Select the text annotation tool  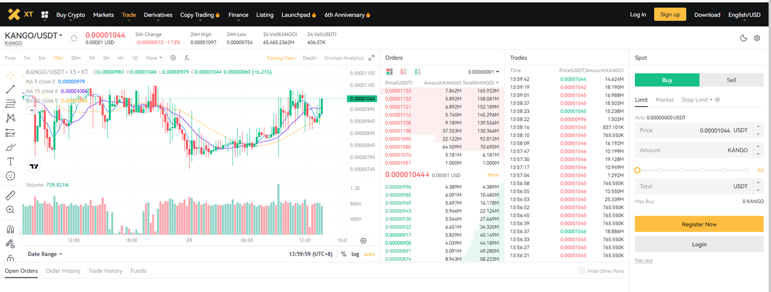(x=10, y=161)
